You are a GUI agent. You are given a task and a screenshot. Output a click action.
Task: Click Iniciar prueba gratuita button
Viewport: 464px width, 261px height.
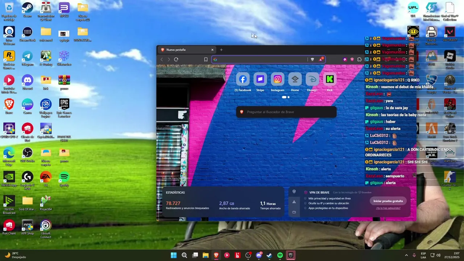(x=388, y=201)
